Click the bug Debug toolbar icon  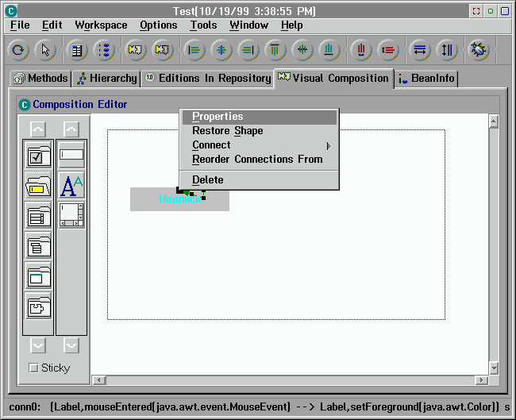[x=479, y=50]
